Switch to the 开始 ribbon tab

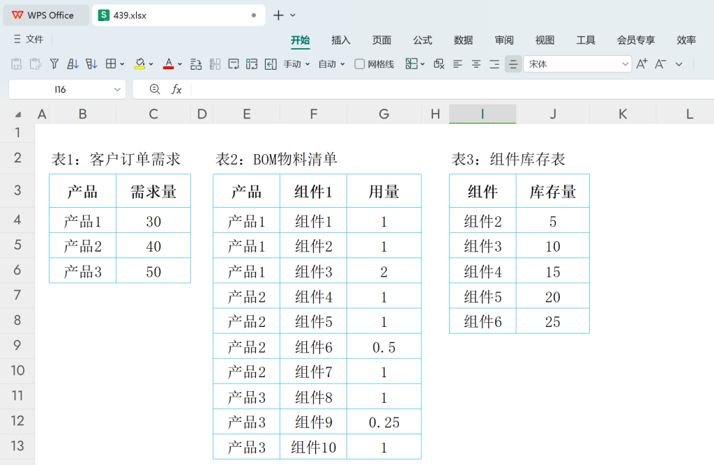point(301,40)
